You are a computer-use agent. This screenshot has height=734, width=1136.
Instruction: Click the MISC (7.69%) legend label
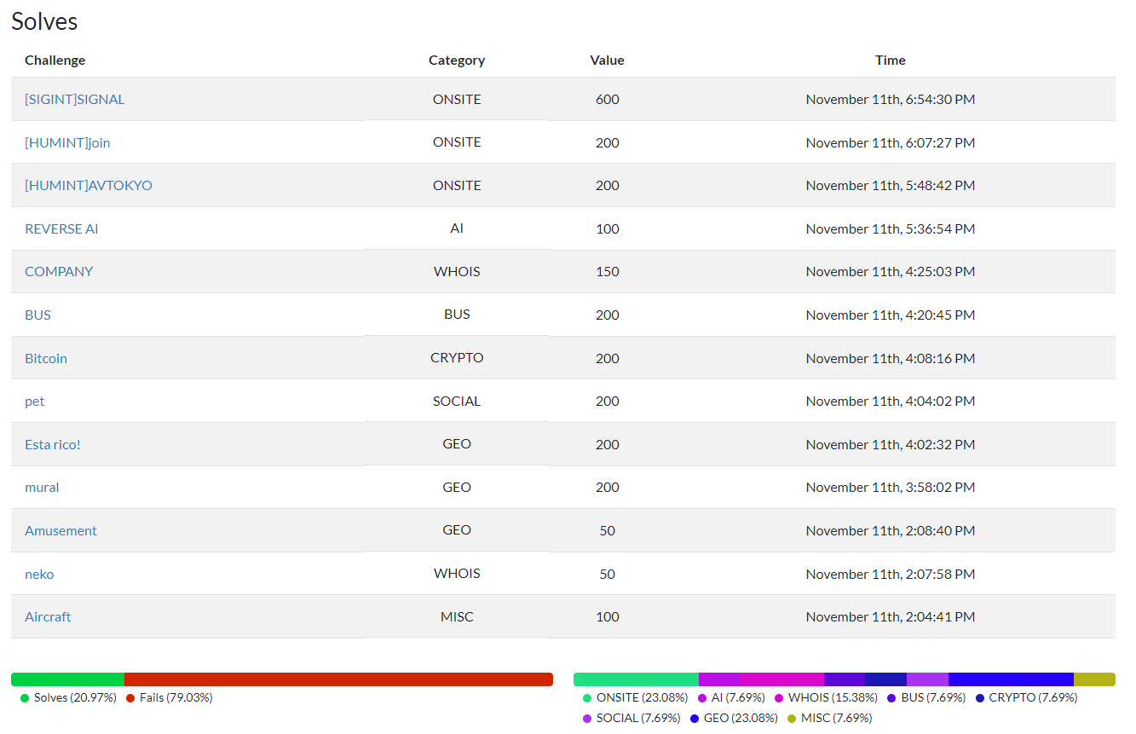[837, 718]
